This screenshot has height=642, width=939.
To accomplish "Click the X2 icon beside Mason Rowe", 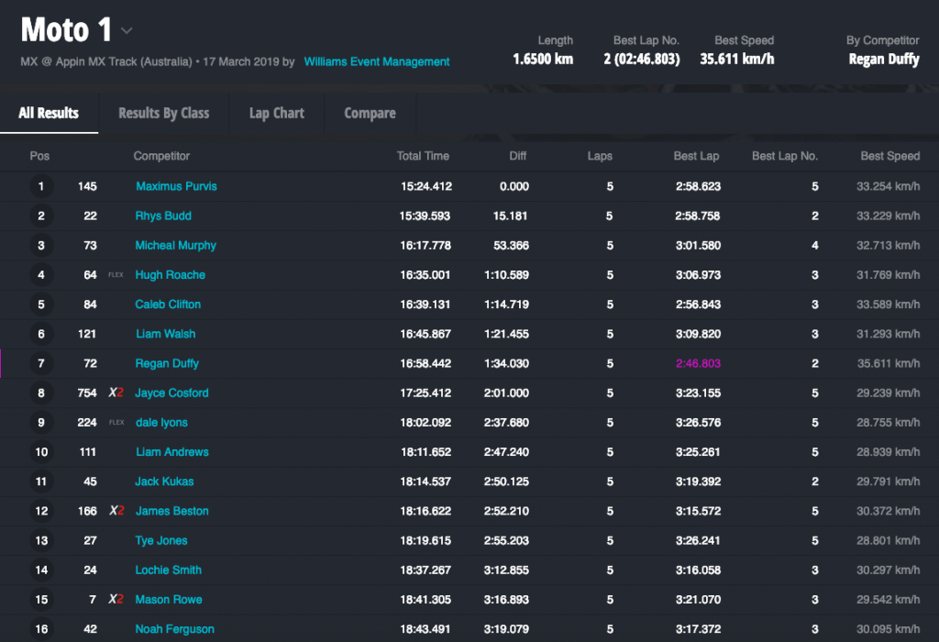I will [116, 599].
